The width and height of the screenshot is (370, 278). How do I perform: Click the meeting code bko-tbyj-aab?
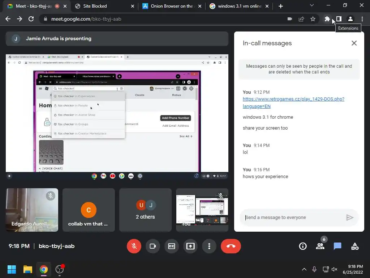[57, 246]
